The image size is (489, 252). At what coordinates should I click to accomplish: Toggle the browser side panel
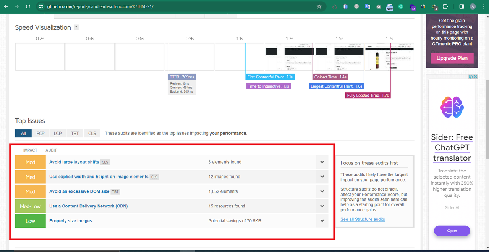[x=461, y=6]
